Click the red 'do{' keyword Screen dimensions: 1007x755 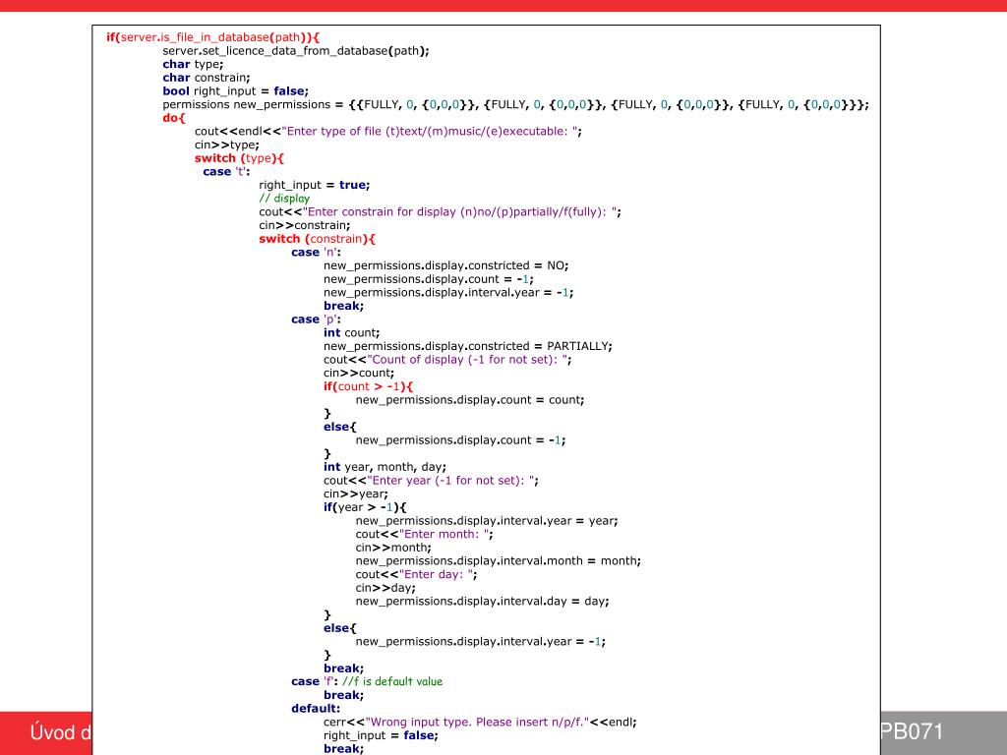point(173,118)
